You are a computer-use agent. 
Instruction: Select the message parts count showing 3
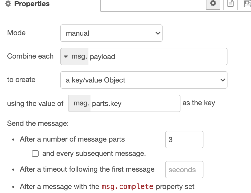pyautogui.click(x=184, y=140)
